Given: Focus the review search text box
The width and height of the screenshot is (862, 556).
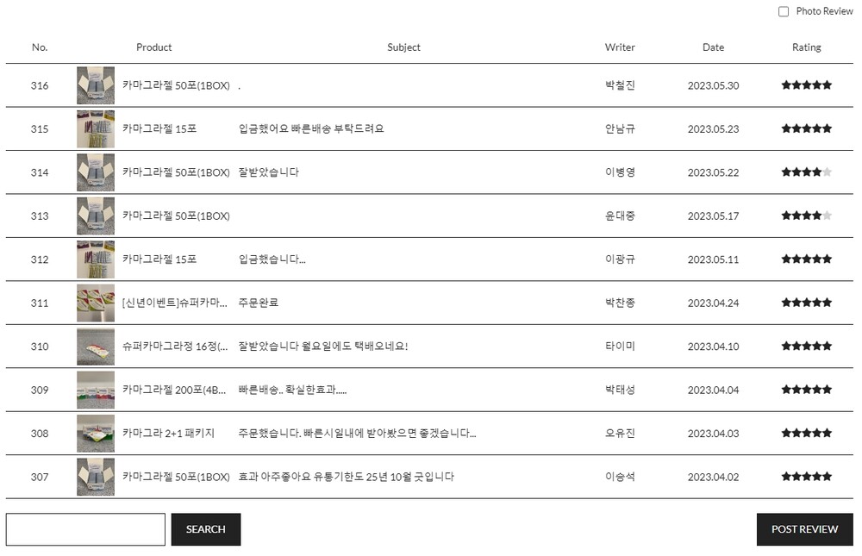Looking at the screenshot, I should (x=85, y=529).
